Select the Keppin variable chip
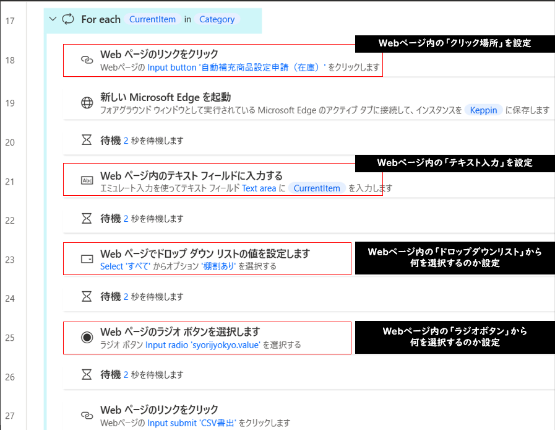 483,110
